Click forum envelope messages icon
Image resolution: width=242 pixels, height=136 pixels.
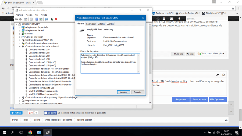[x=172, y=19]
